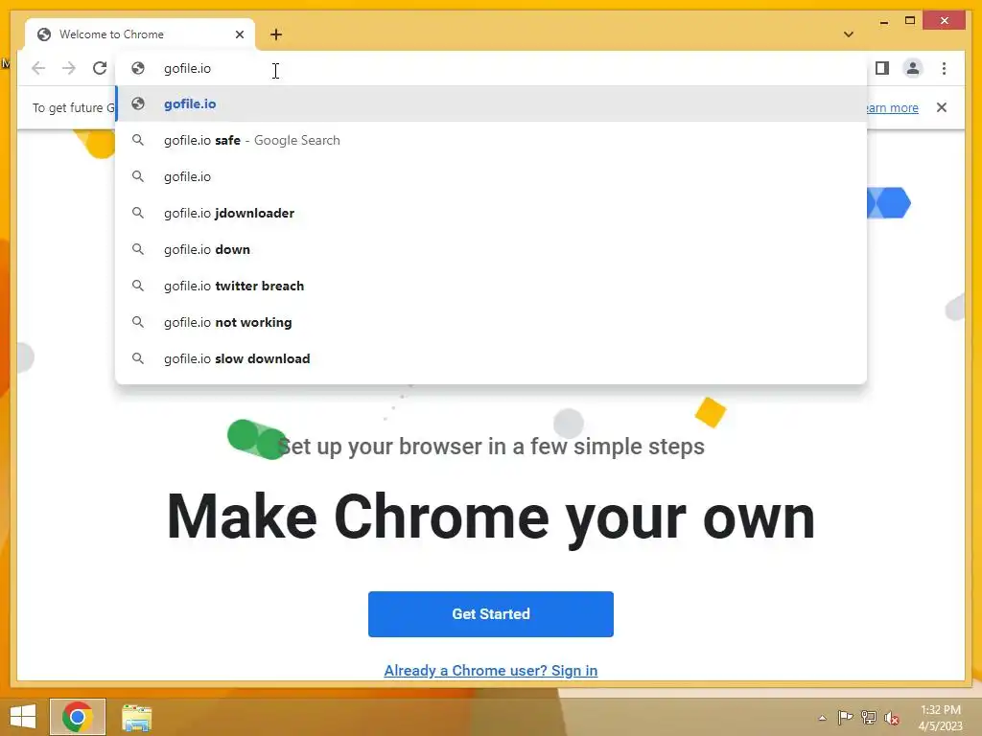982x736 pixels.
Task: Reload the page with the refresh icon
Action: click(100, 68)
